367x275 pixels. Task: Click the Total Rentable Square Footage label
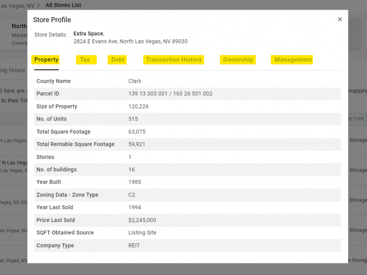76,144
